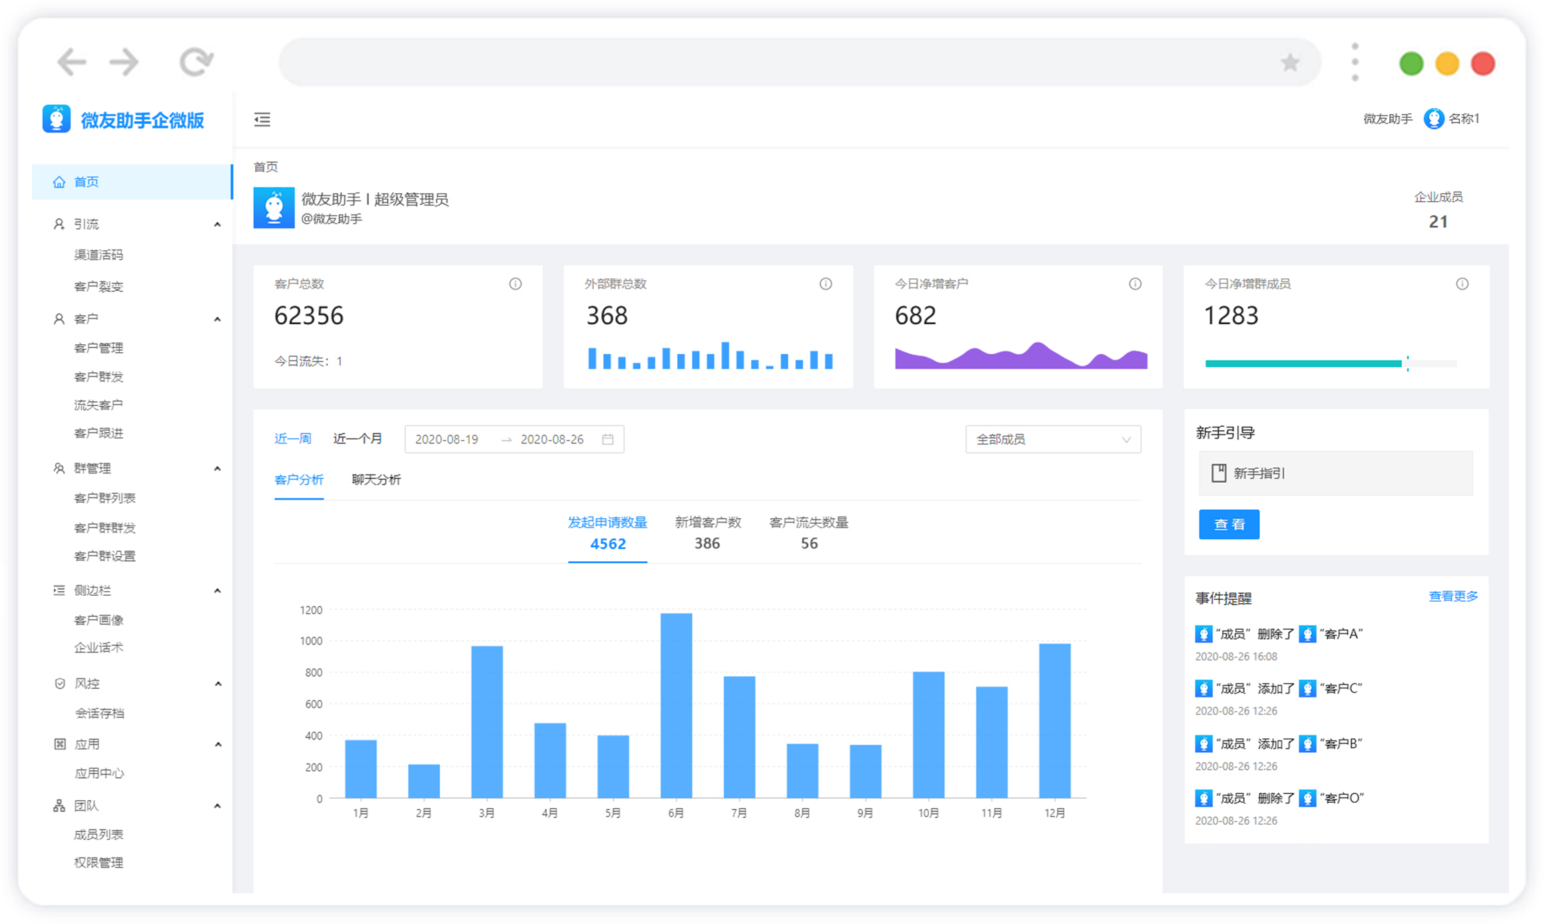Open 应用中心 in the sidebar
The width and height of the screenshot is (1545, 924).
pyautogui.click(x=99, y=774)
